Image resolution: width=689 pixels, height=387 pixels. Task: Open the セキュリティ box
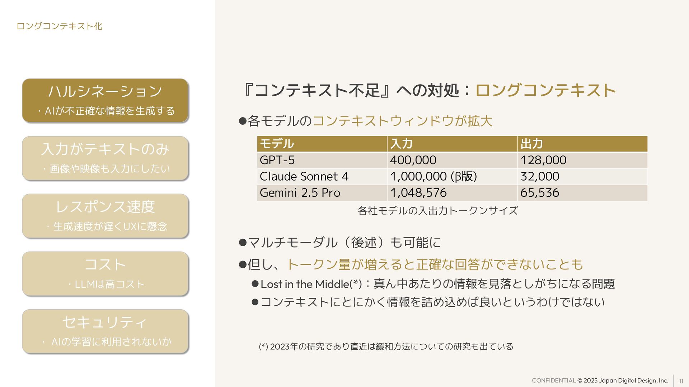point(105,331)
